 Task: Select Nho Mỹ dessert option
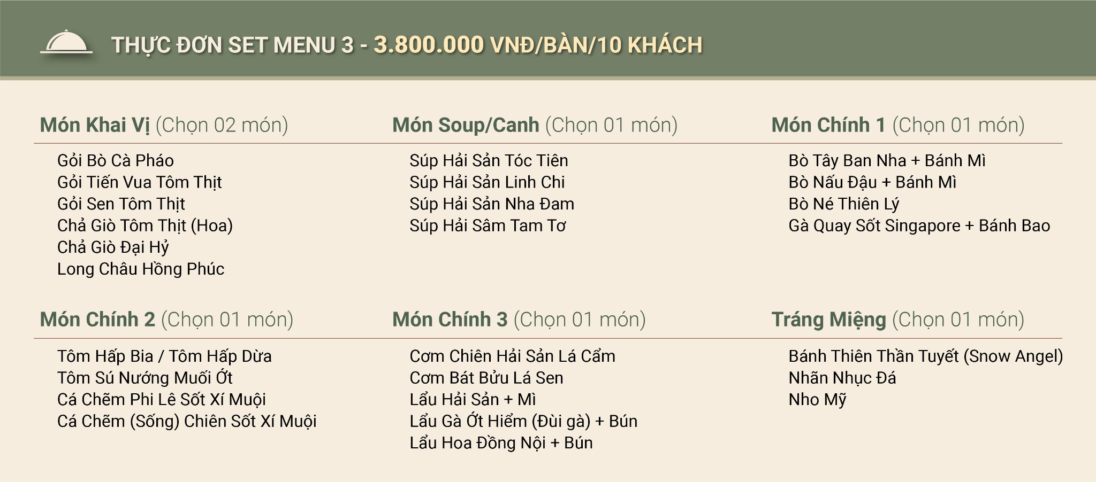tap(817, 400)
